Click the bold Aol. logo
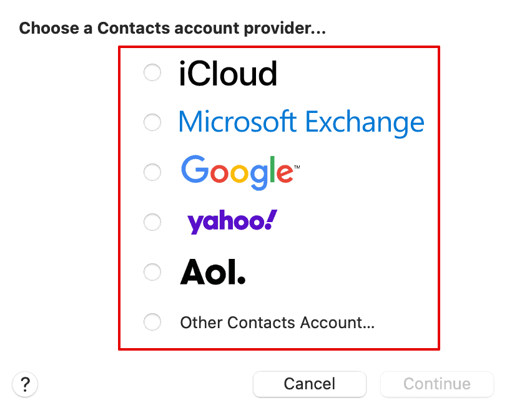This screenshot has width=512, height=418. click(213, 272)
